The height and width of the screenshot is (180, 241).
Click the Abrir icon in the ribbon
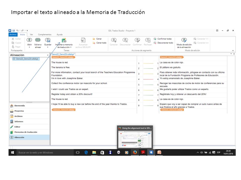29,40
